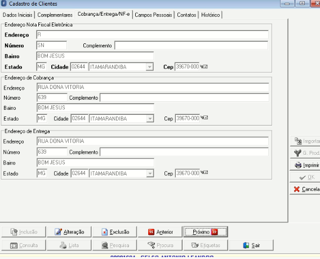The width and height of the screenshot is (320, 259).
Task: Open the Cidade dropdown in Endereço de Entrega
Action: (150, 173)
